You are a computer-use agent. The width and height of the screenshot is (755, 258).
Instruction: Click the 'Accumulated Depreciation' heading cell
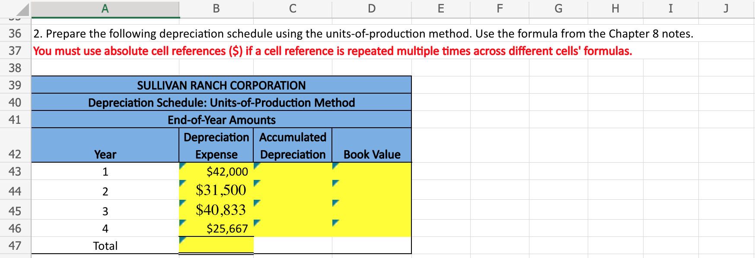pos(293,145)
